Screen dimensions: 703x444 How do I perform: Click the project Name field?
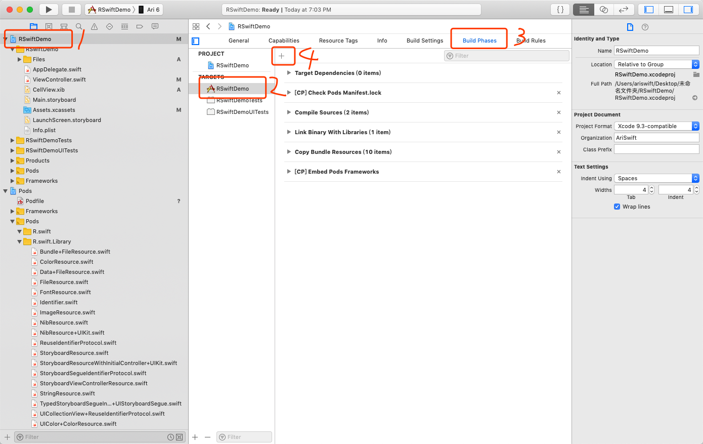(x=656, y=51)
